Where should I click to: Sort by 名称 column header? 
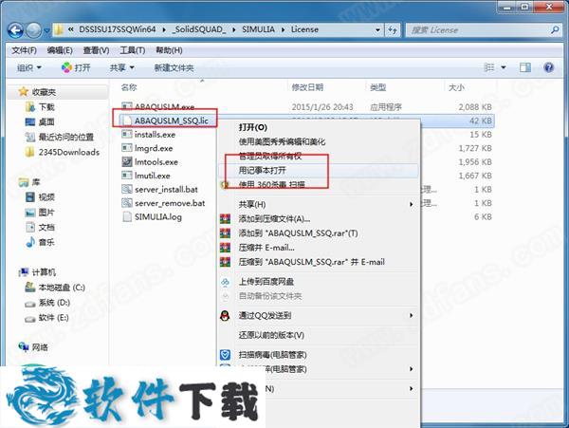coord(129,87)
